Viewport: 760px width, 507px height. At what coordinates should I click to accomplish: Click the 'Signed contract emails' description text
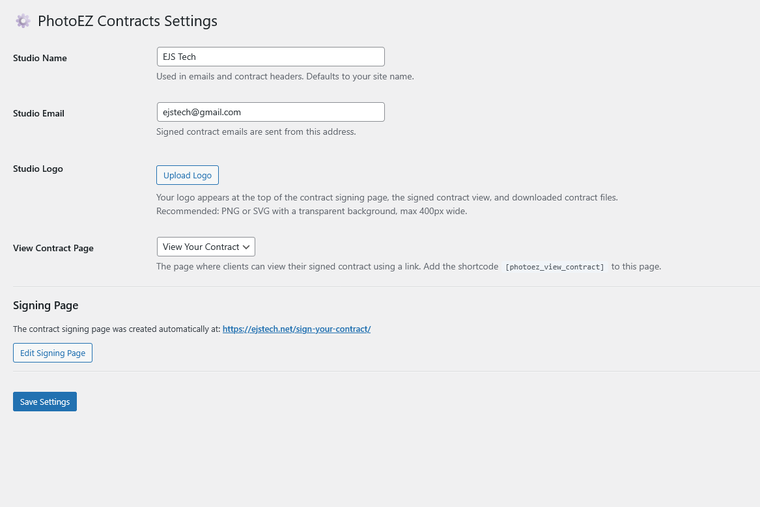point(256,131)
